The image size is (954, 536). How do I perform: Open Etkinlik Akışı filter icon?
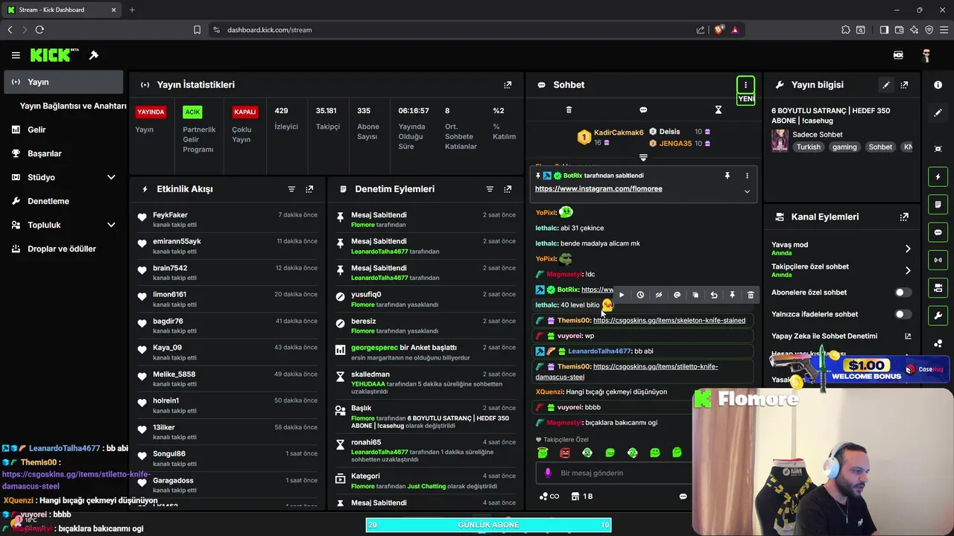(x=291, y=189)
